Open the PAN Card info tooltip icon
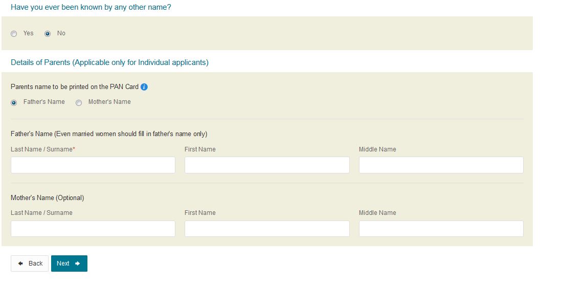Screen dimensions: 563x285 [x=144, y=87]
